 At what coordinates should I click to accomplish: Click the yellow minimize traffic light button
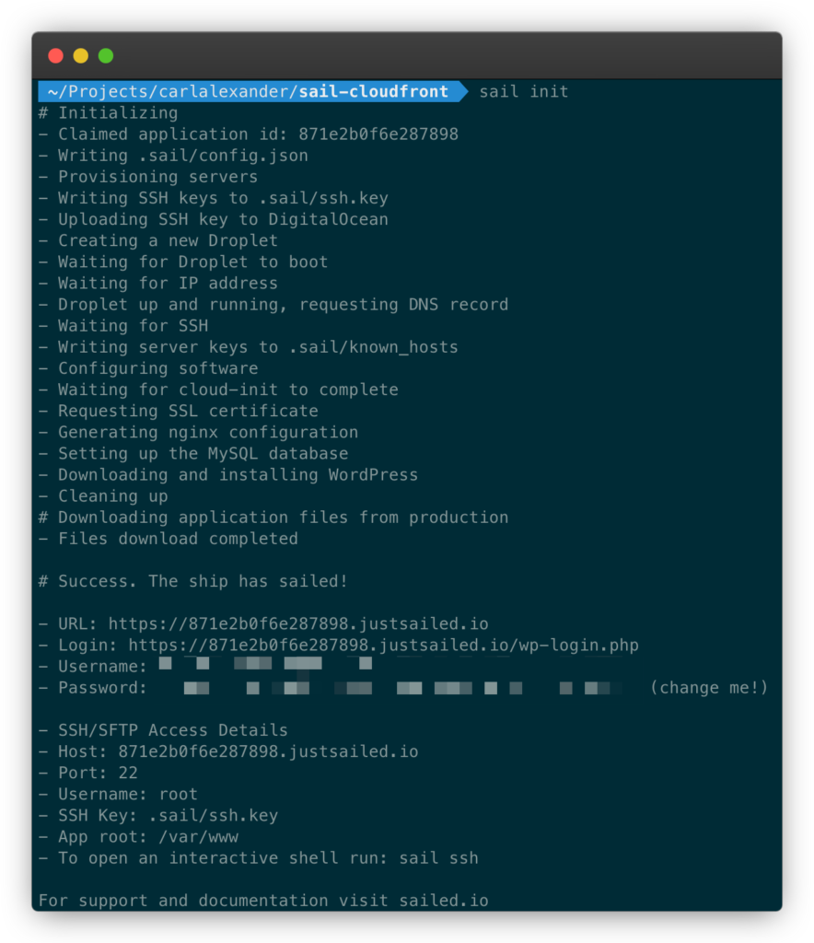80,55
